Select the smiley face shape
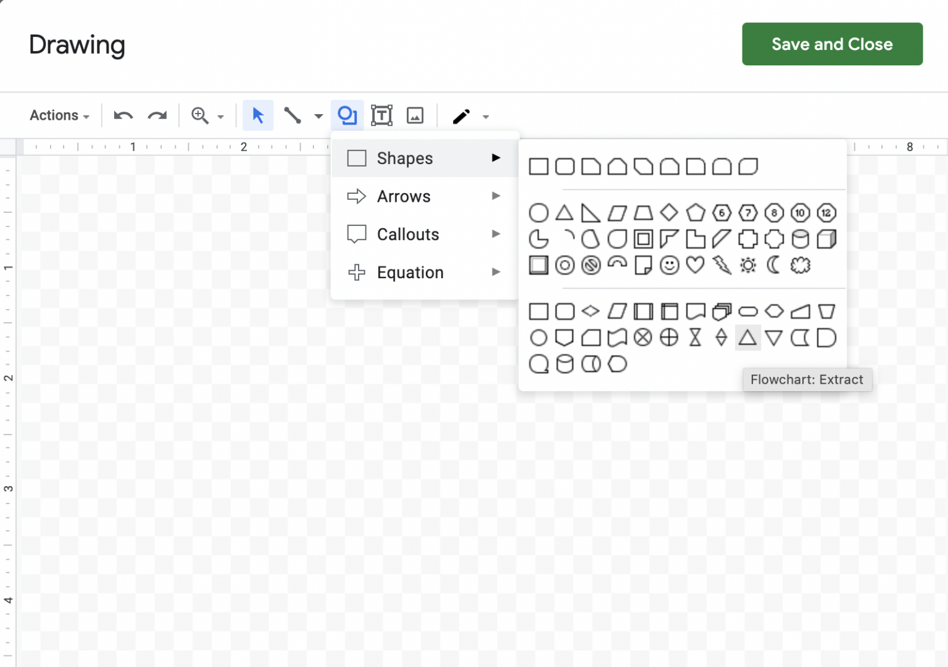Screen dimensions: 948x667 coord(668,265)
